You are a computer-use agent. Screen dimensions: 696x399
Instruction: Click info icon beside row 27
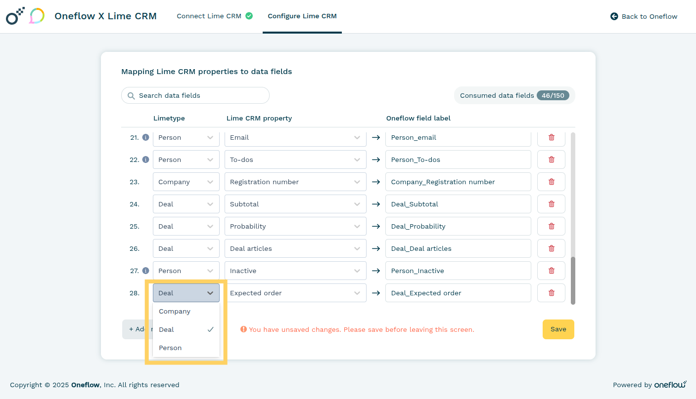pos(145,271)
